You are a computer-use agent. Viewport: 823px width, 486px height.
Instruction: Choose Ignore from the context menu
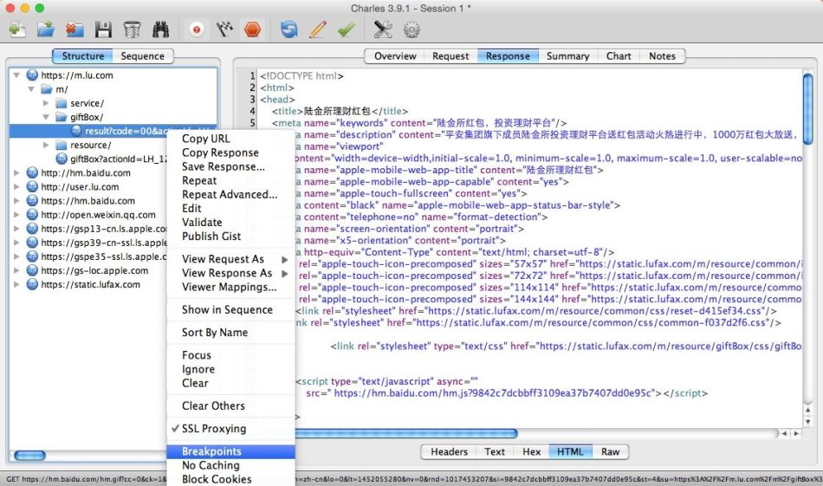click(x=198, y=369)
